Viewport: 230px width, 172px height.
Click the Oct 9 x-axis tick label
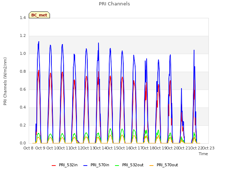click(40, 148)
